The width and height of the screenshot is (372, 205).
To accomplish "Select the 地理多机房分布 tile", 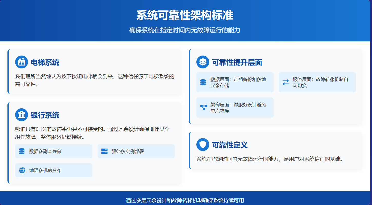I will (x=54, y=170).
